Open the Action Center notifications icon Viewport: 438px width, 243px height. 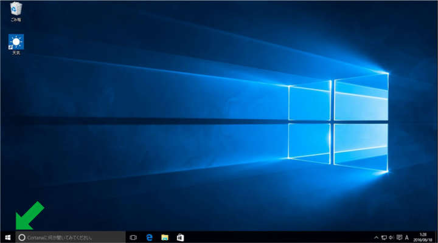399,238
